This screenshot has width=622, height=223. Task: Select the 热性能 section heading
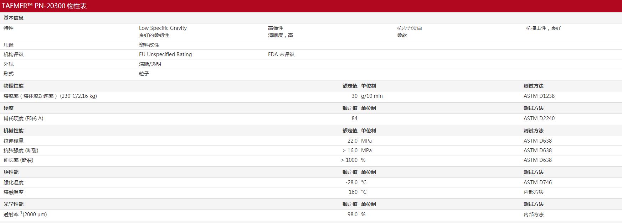[11, 172]
